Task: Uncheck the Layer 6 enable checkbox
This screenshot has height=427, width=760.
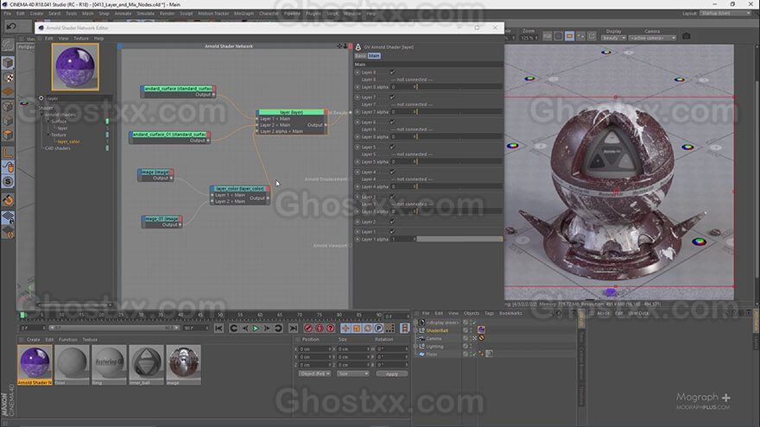Action: (392, 122)
